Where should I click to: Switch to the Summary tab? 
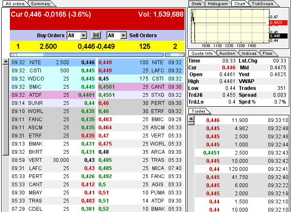click(41, 4)
